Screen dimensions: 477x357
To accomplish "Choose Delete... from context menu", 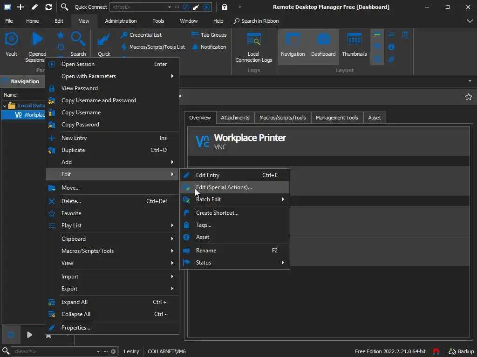I will (112, 201).
